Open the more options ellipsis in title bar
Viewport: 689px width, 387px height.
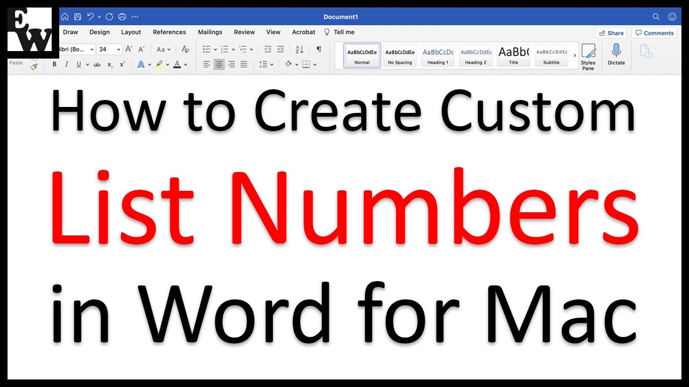click(135, 17)
